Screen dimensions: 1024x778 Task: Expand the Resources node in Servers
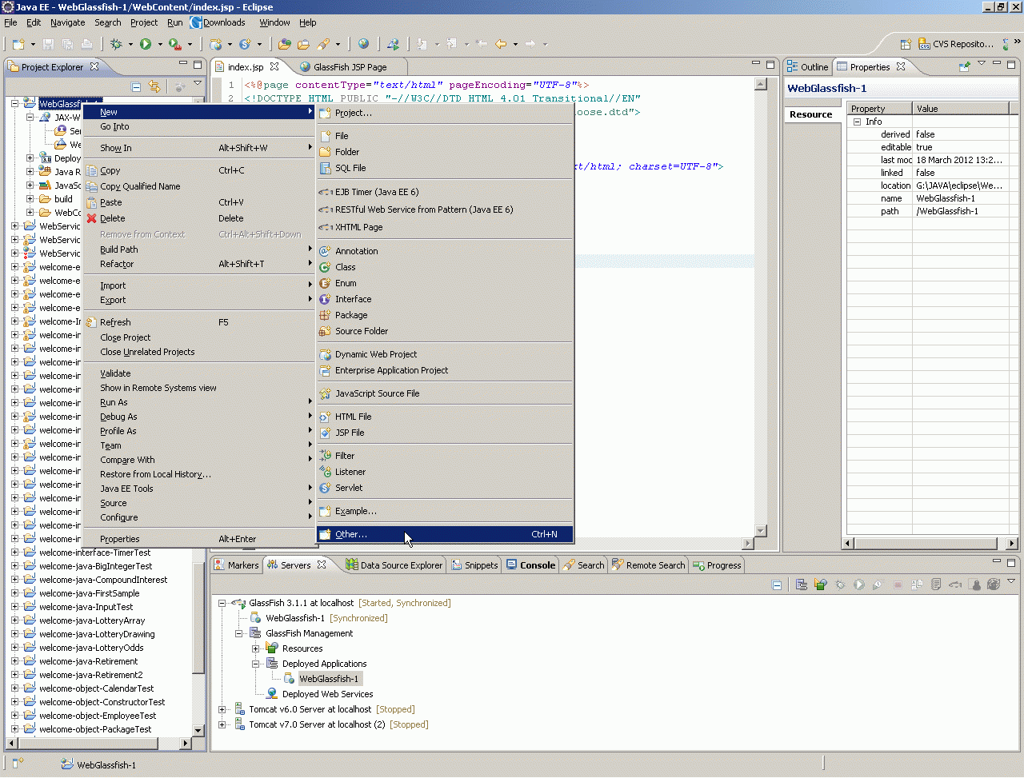256,648
